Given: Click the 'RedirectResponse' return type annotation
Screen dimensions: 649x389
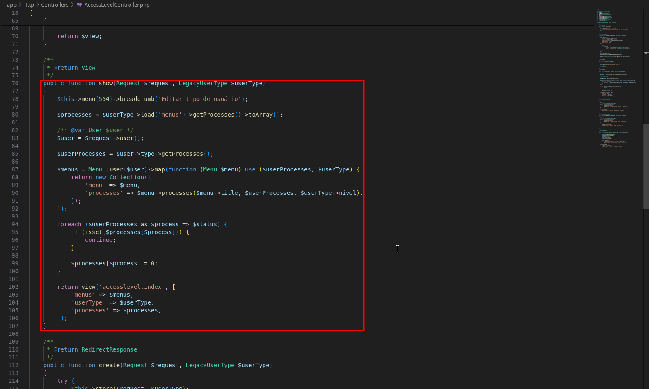Looking at the screenshot, I should tap(109, 349).
